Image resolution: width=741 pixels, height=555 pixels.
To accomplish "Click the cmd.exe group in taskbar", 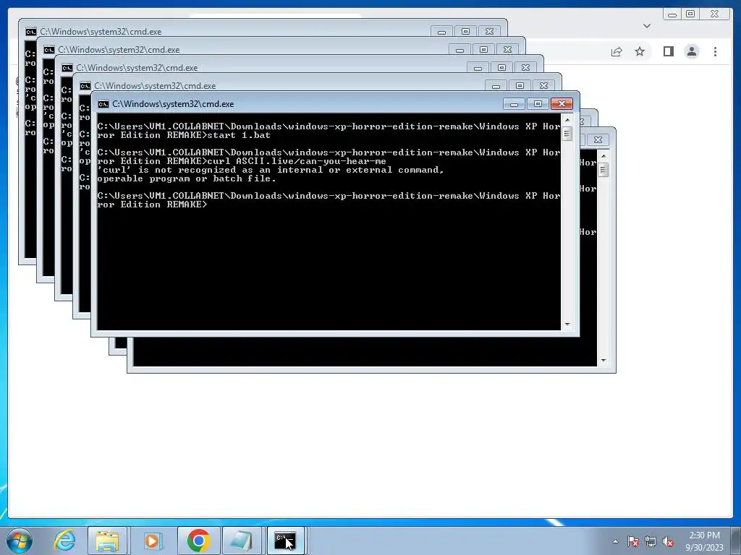I will [x=285, y=541].
